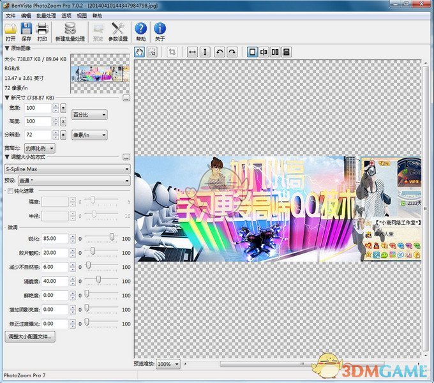This screenshot has width=434, height=383.
Task: Open the 编辑 menu
Action: [26, 16]
